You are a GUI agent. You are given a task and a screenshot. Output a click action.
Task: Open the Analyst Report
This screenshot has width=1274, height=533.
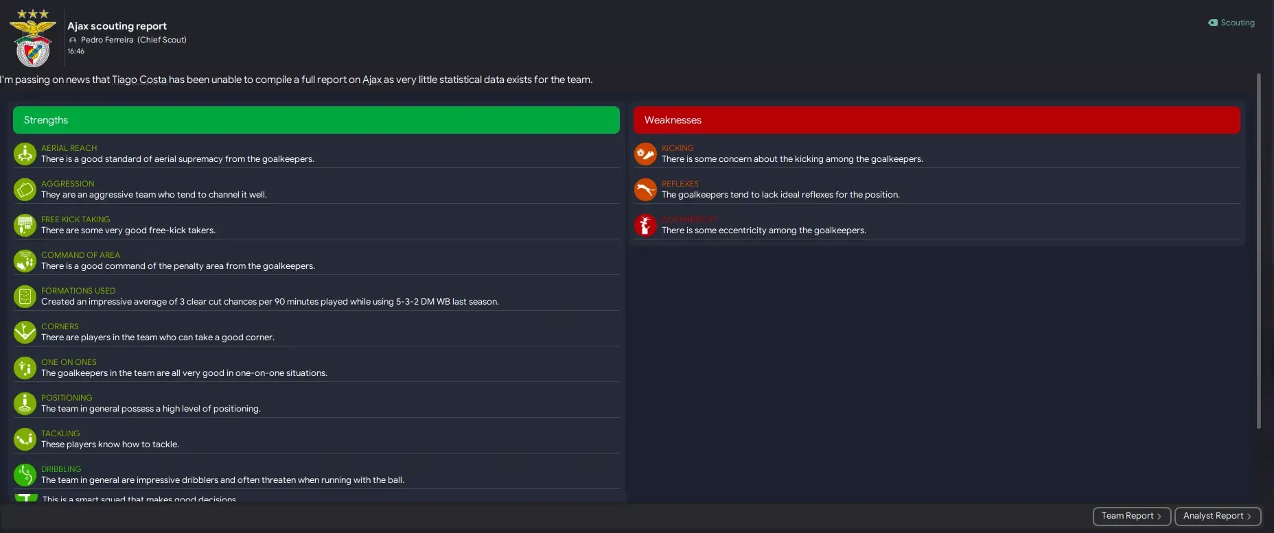pyautogui.click(x=1218, y=516)
